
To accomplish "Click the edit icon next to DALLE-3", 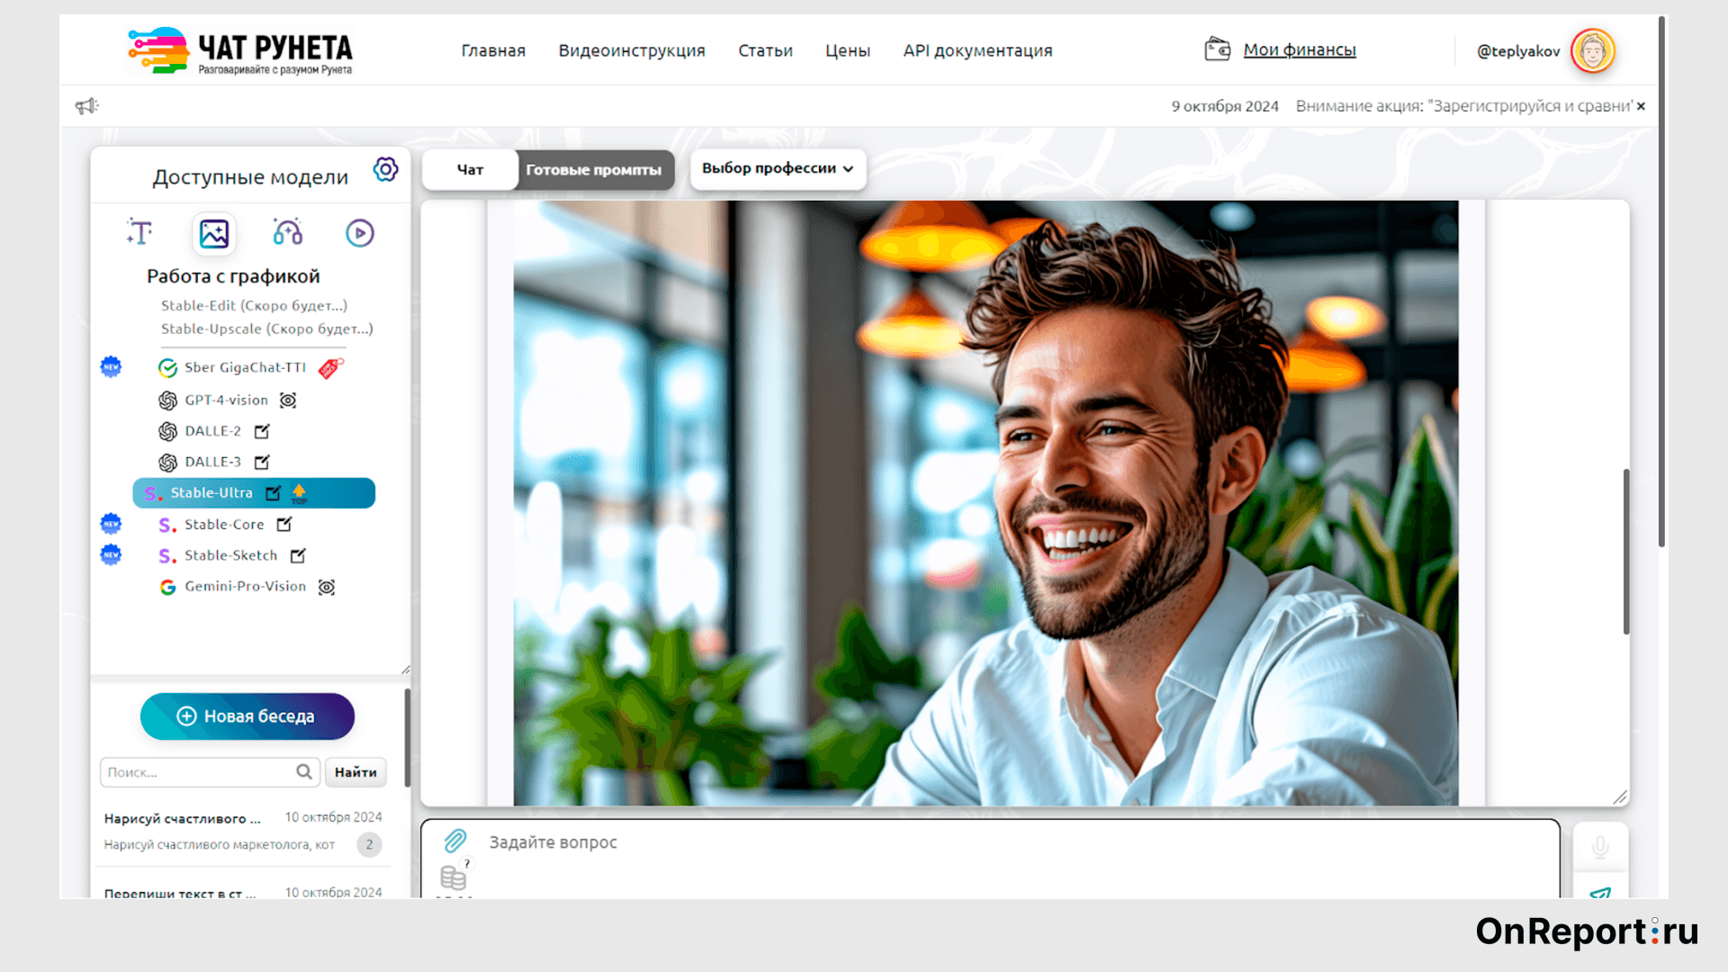I will tap(262, 462).
